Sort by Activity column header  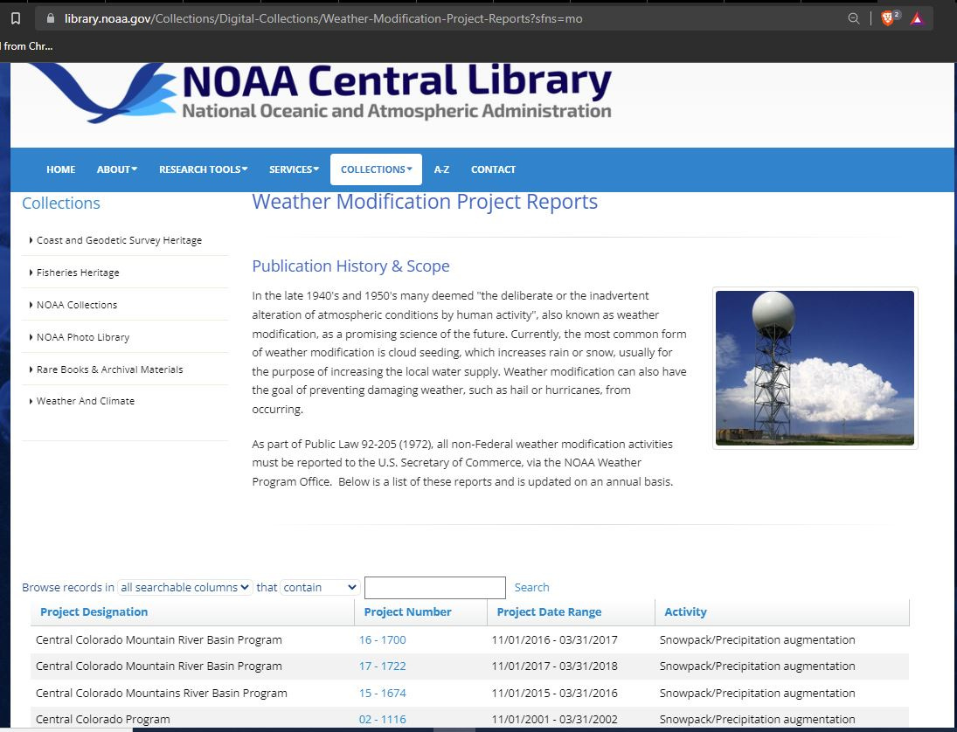pos(685,611)
